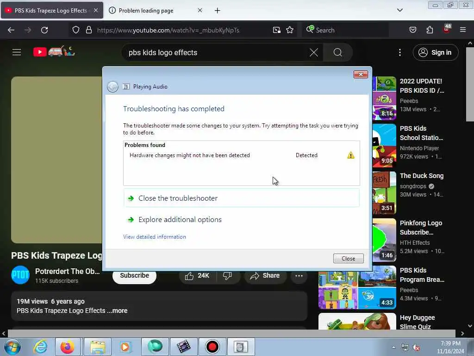
Task: Click the Potrerdert The Ob... channel name
Action: pos(67,272)
